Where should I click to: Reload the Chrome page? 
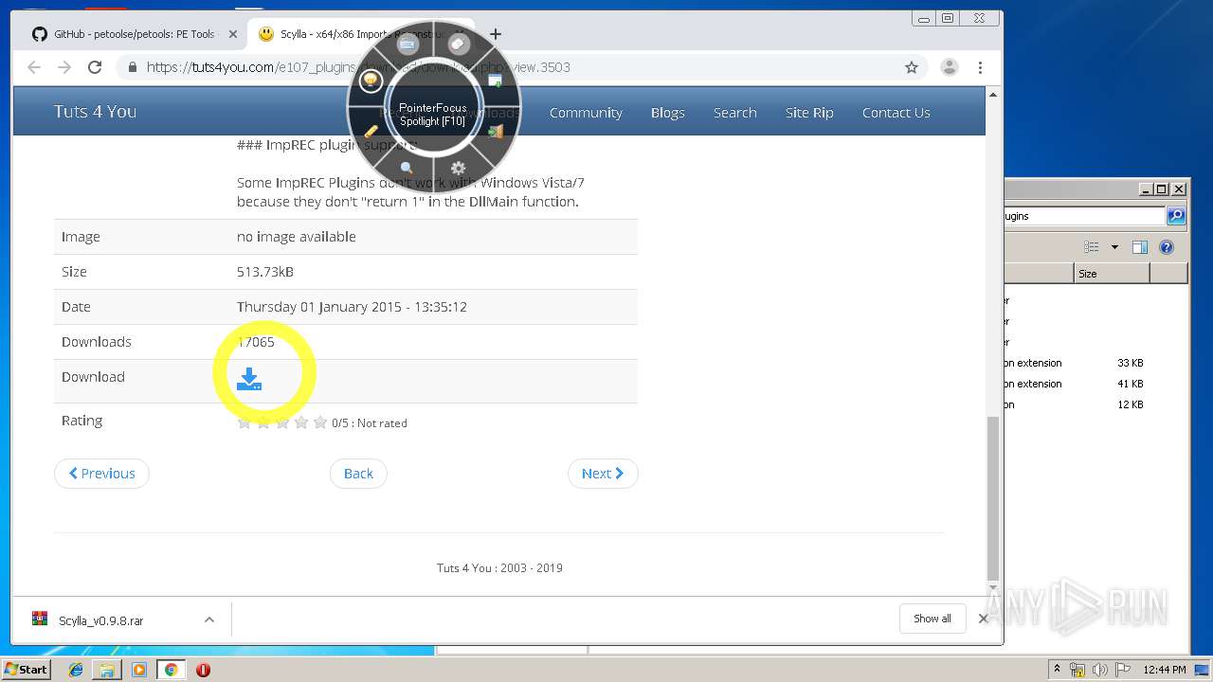[x=95, y=67]
